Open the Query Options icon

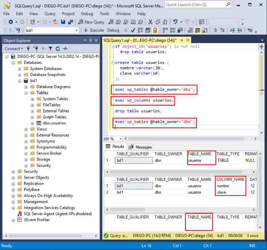click(x=148, y=30)
